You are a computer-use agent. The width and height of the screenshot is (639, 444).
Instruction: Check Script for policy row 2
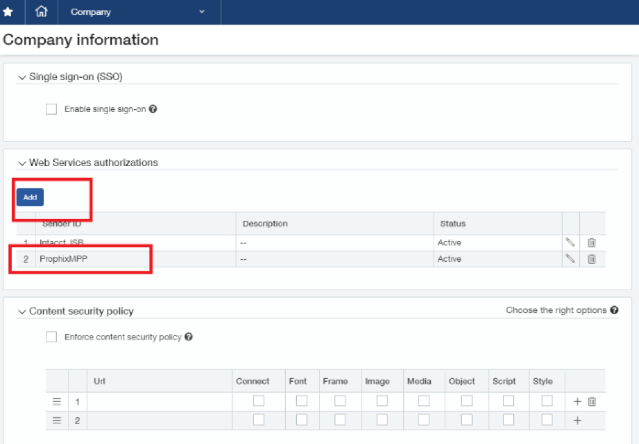508,420
